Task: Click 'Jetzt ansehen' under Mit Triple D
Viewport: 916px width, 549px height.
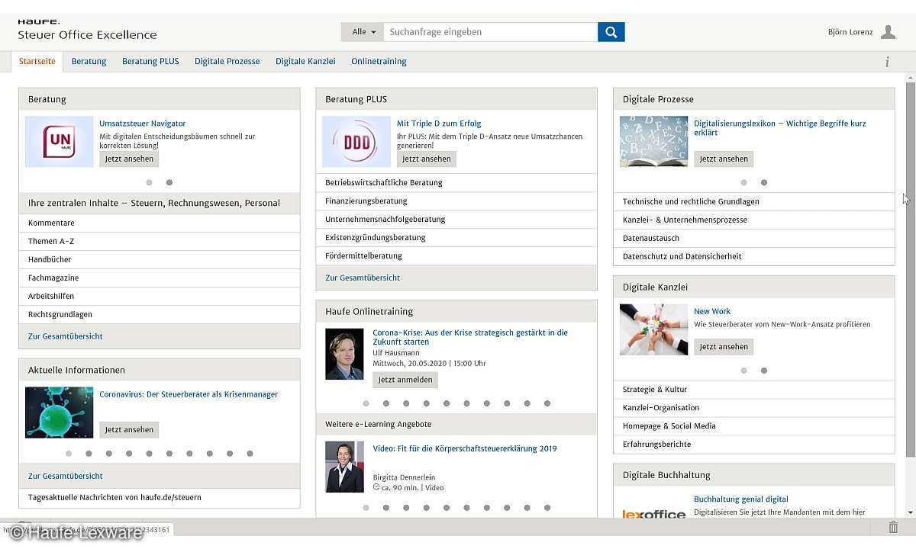Action: click(426, 159)
